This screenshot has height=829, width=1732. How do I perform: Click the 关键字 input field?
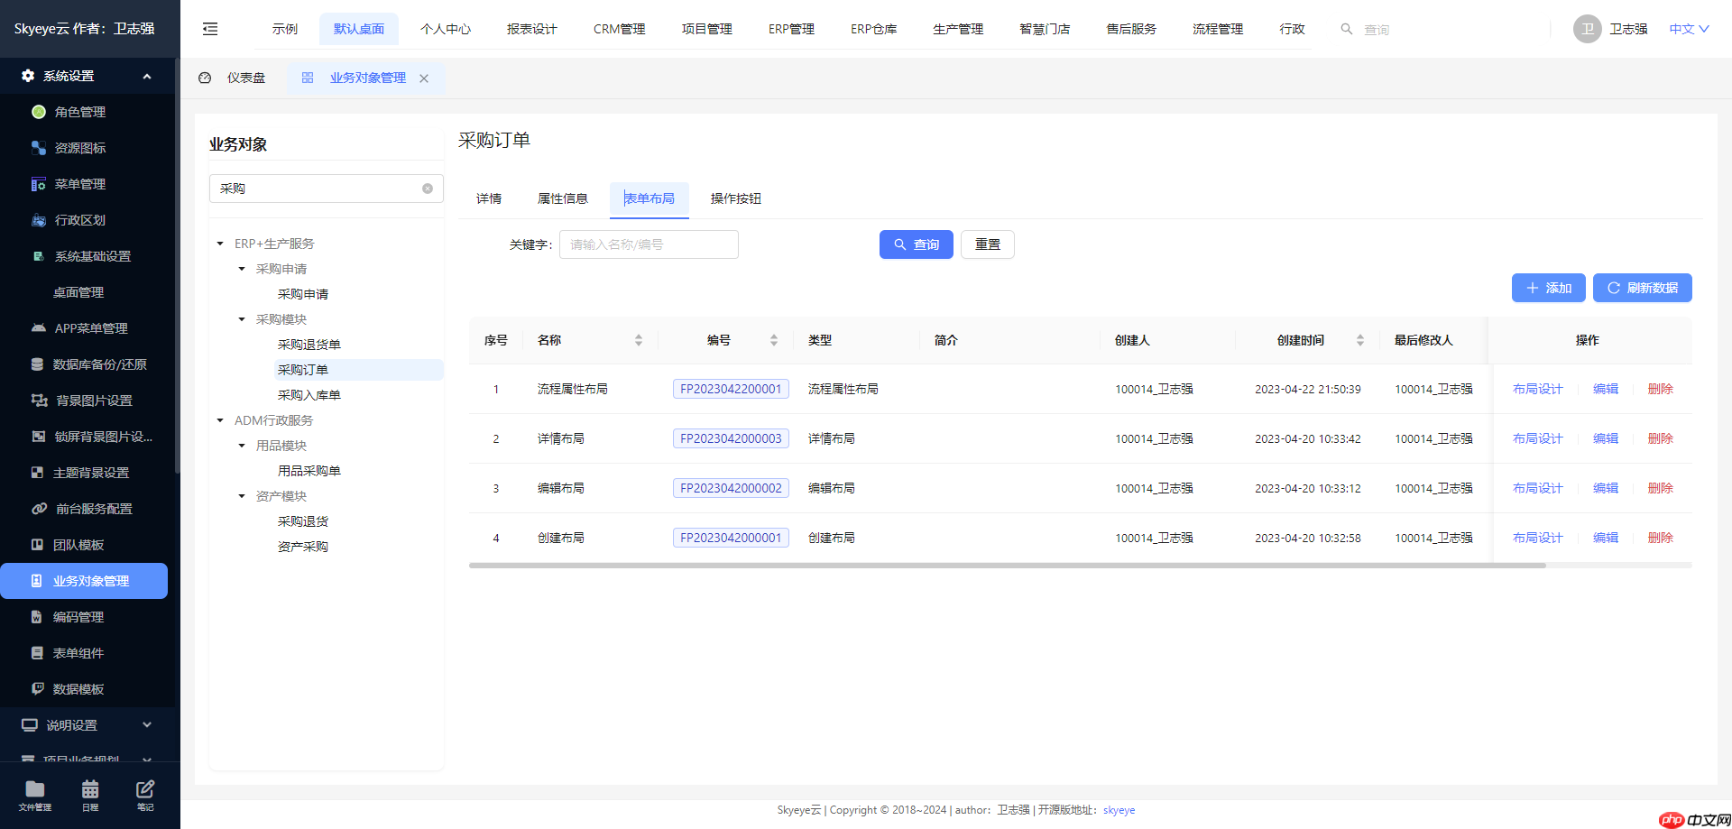coord(649,244)
